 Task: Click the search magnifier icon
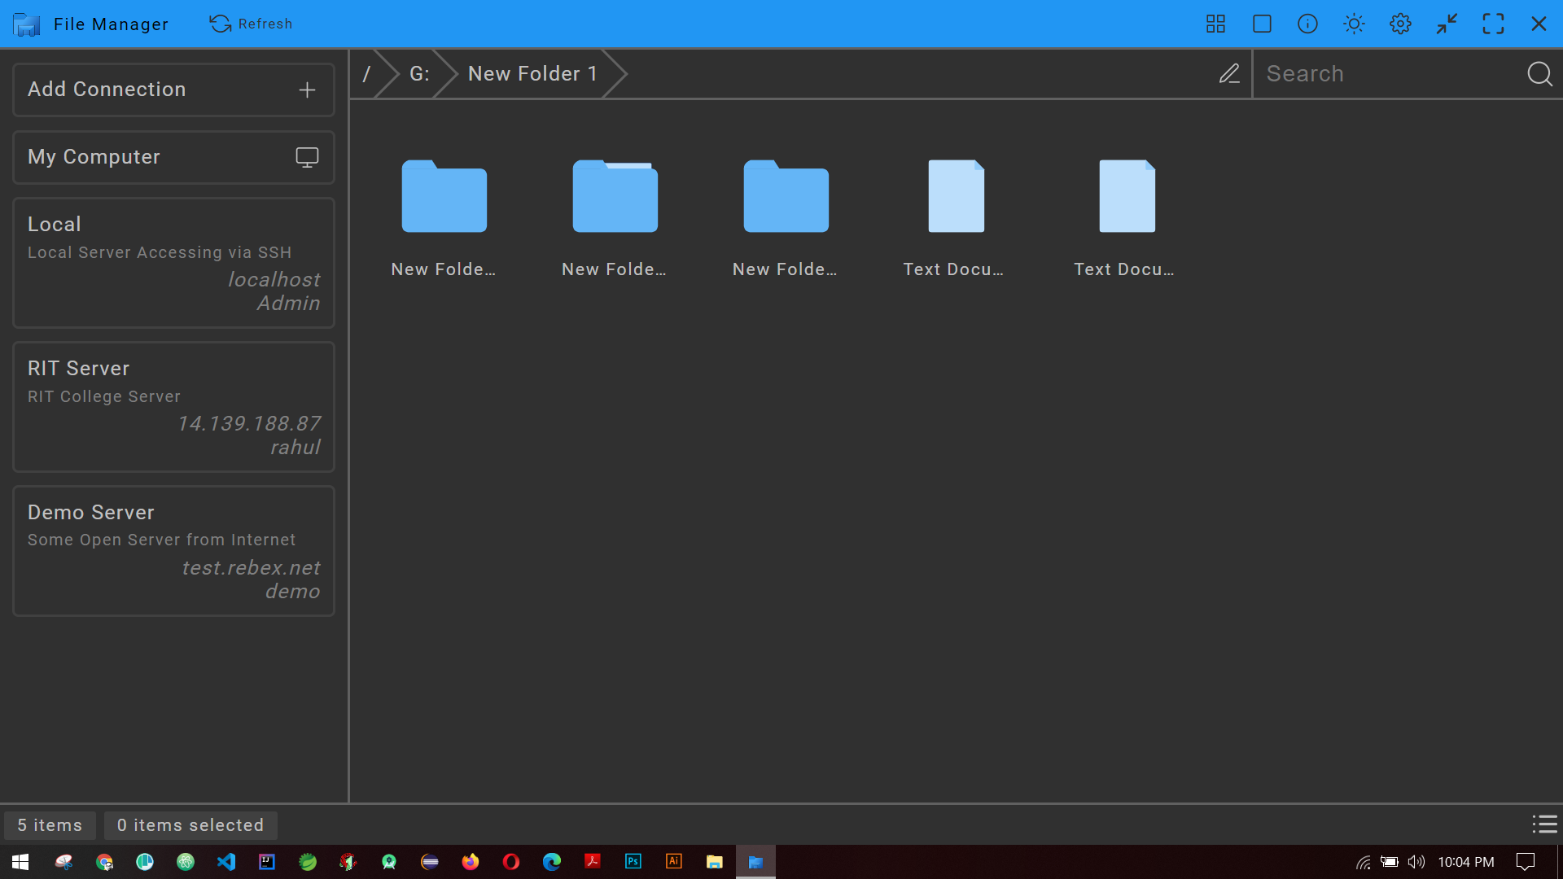(x=1539, y=73)
